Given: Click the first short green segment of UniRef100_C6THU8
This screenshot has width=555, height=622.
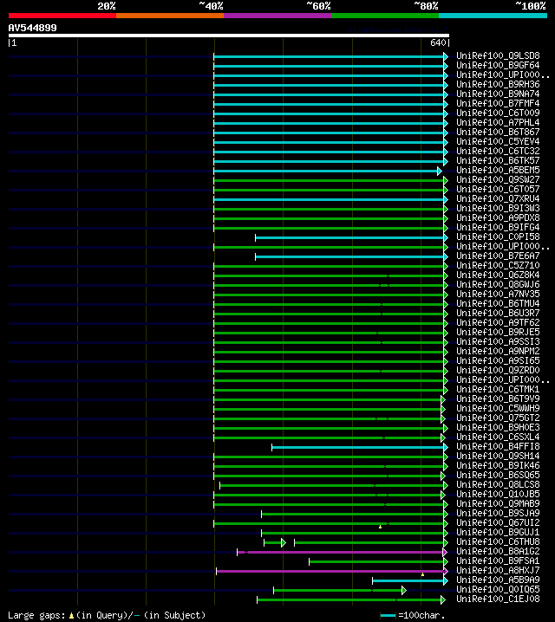Looking at the screenshot, I should click(273, 542).
